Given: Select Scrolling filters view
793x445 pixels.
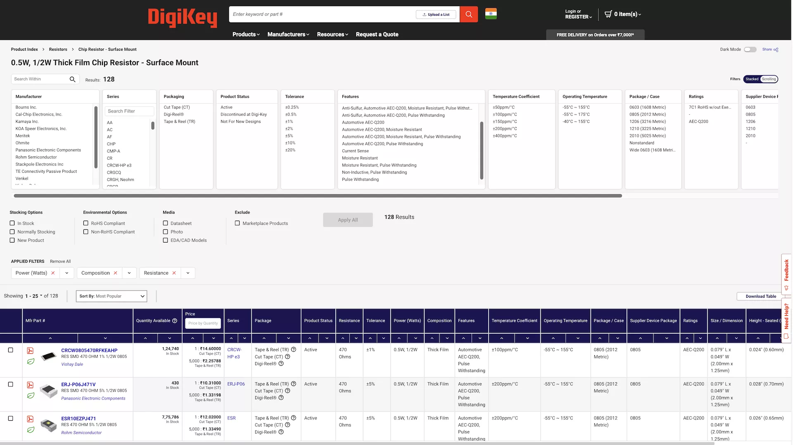Looking at the screenshot, I should pyautogui.click(x=769, y=79).
